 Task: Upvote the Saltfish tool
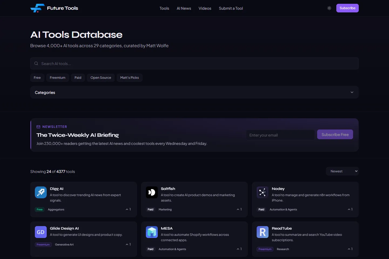(239, 209)
